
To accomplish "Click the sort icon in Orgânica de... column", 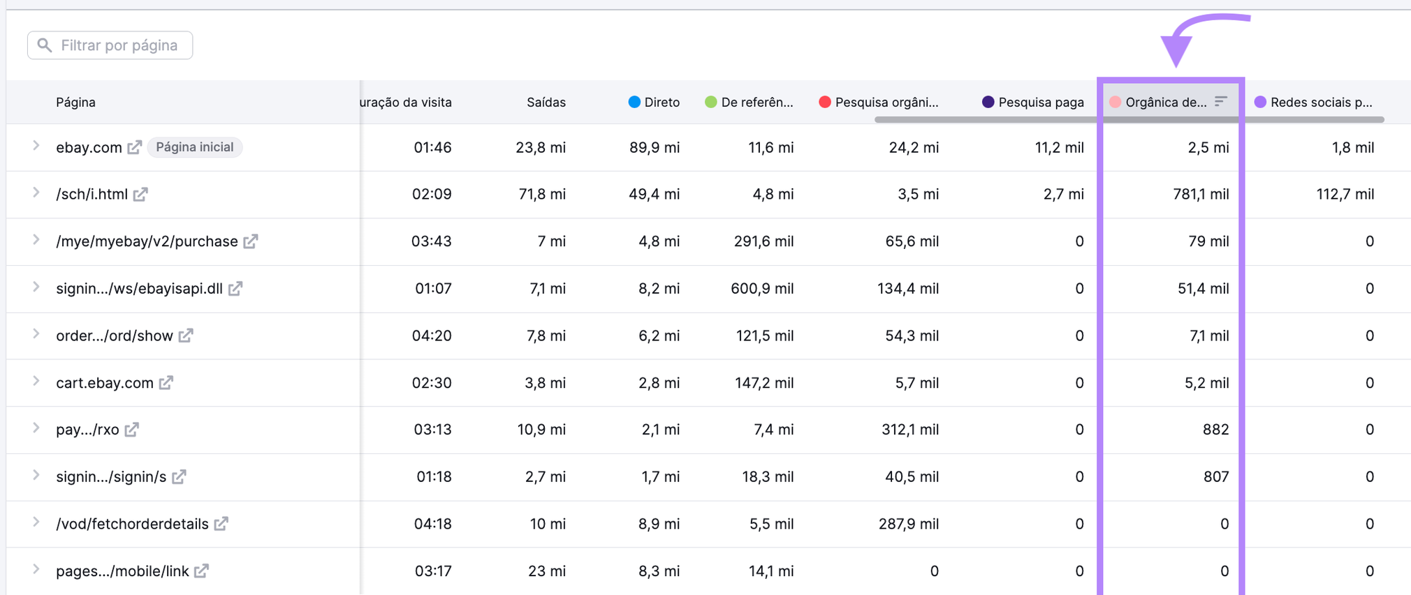I will (x=1220, y=102).
